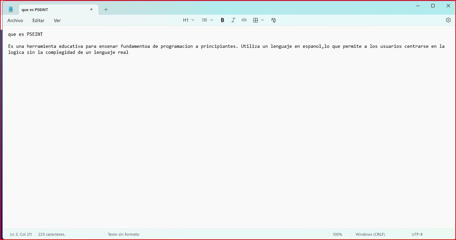Viewport: 456px width, 240px height.
Task: Toggle italic formatting in the toolbar
Action: click(233, 20)
